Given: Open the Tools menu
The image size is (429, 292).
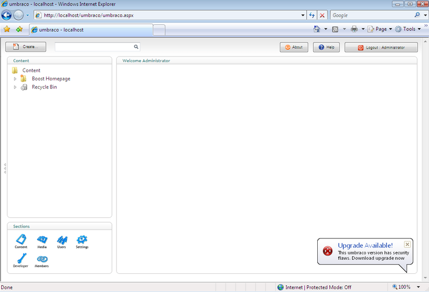Looking at the screenshot, I should (408, 29).
